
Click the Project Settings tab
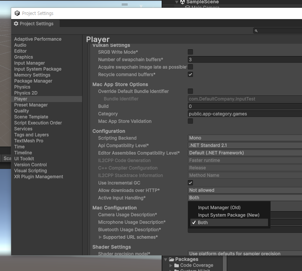point(35,24)
